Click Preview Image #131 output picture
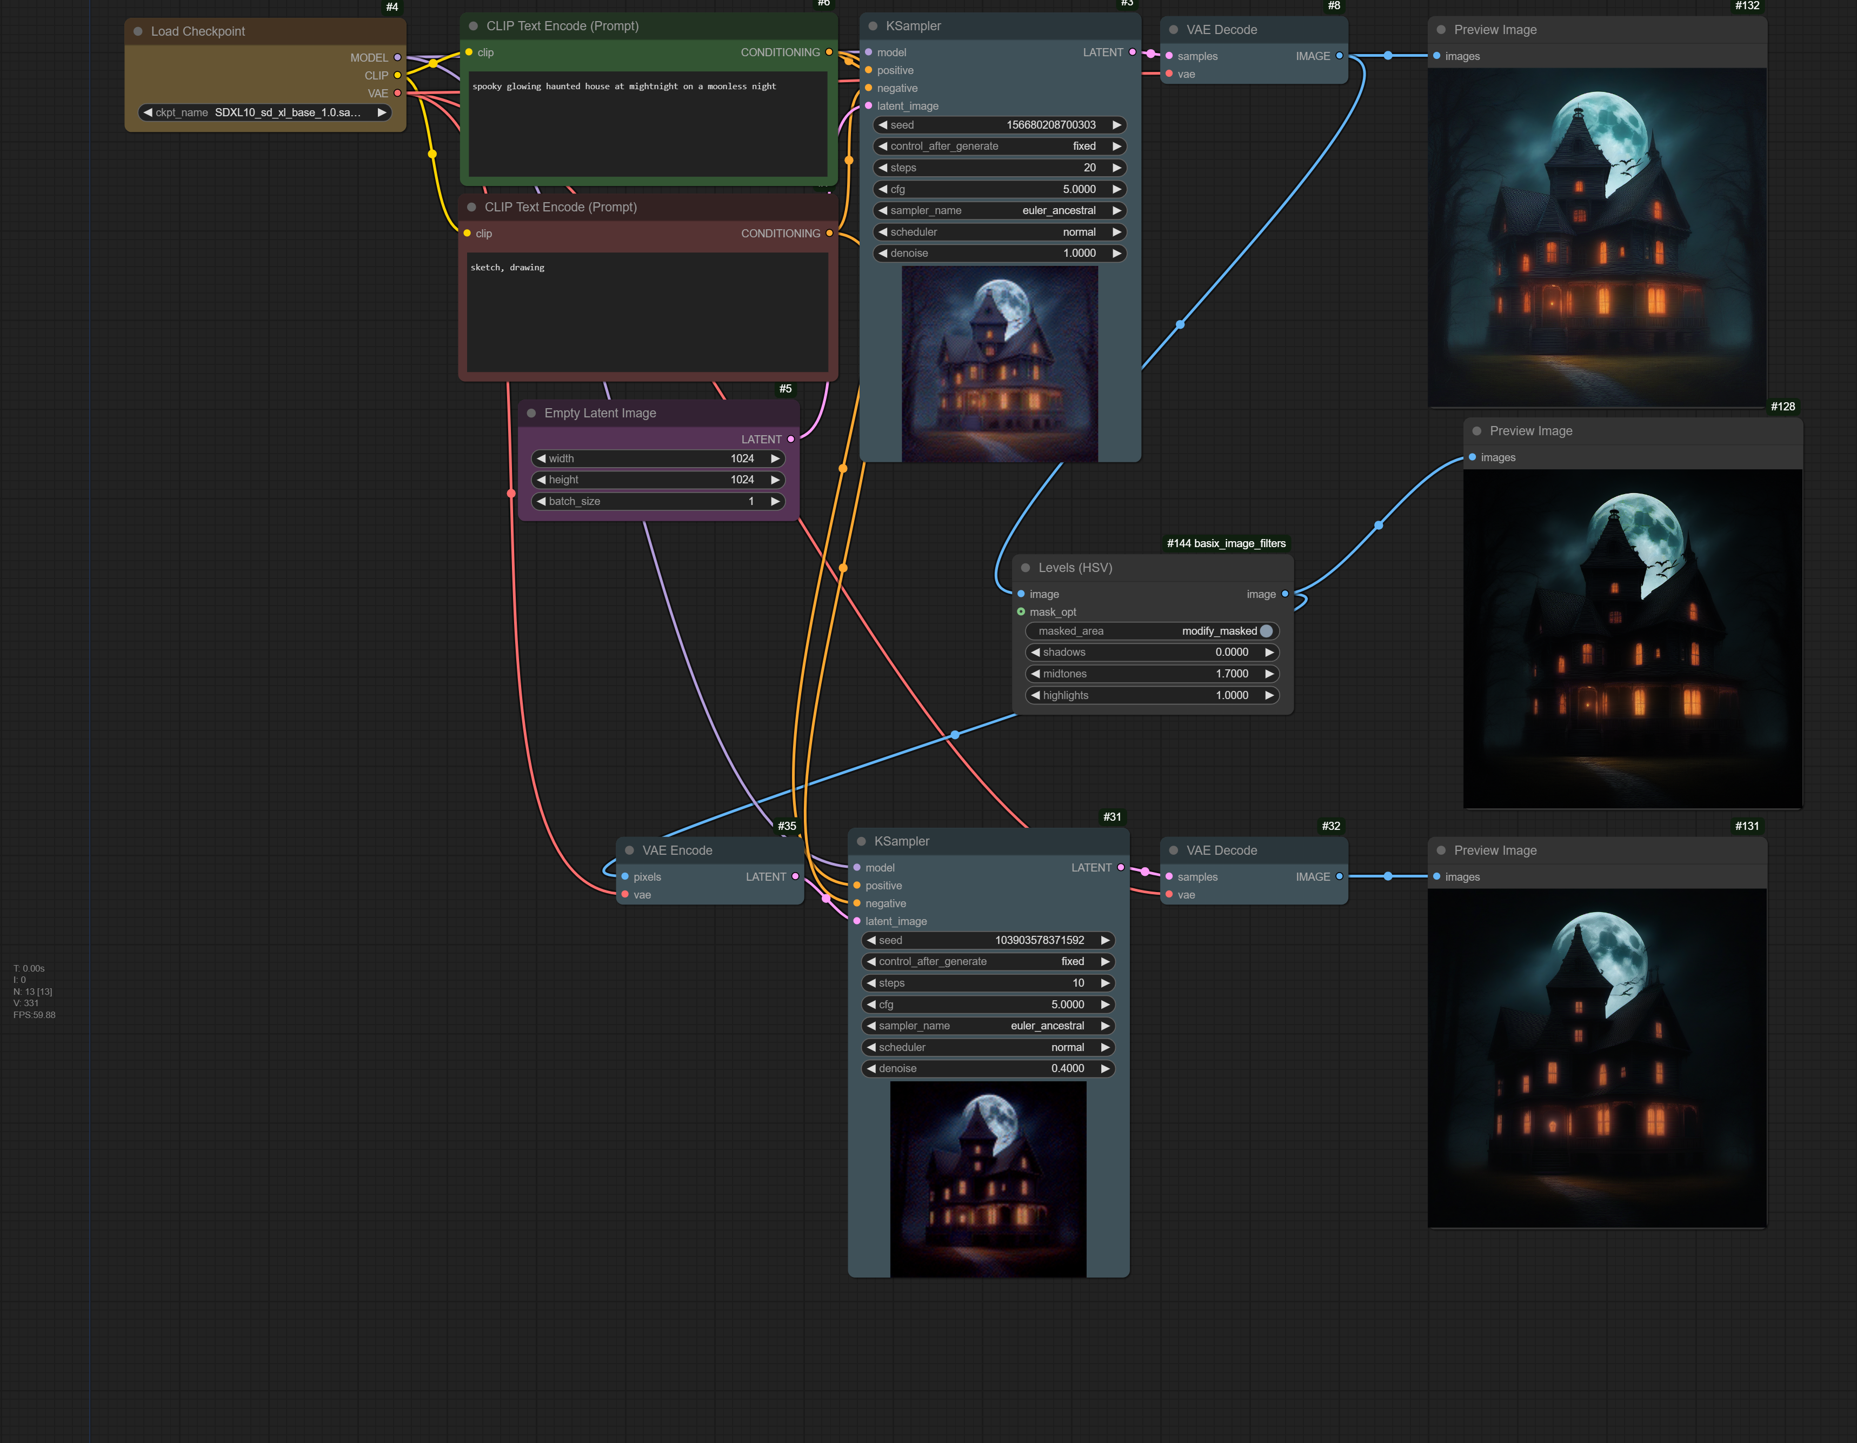Viewport: 1857px width, 1443px height. [1598, 1059]
